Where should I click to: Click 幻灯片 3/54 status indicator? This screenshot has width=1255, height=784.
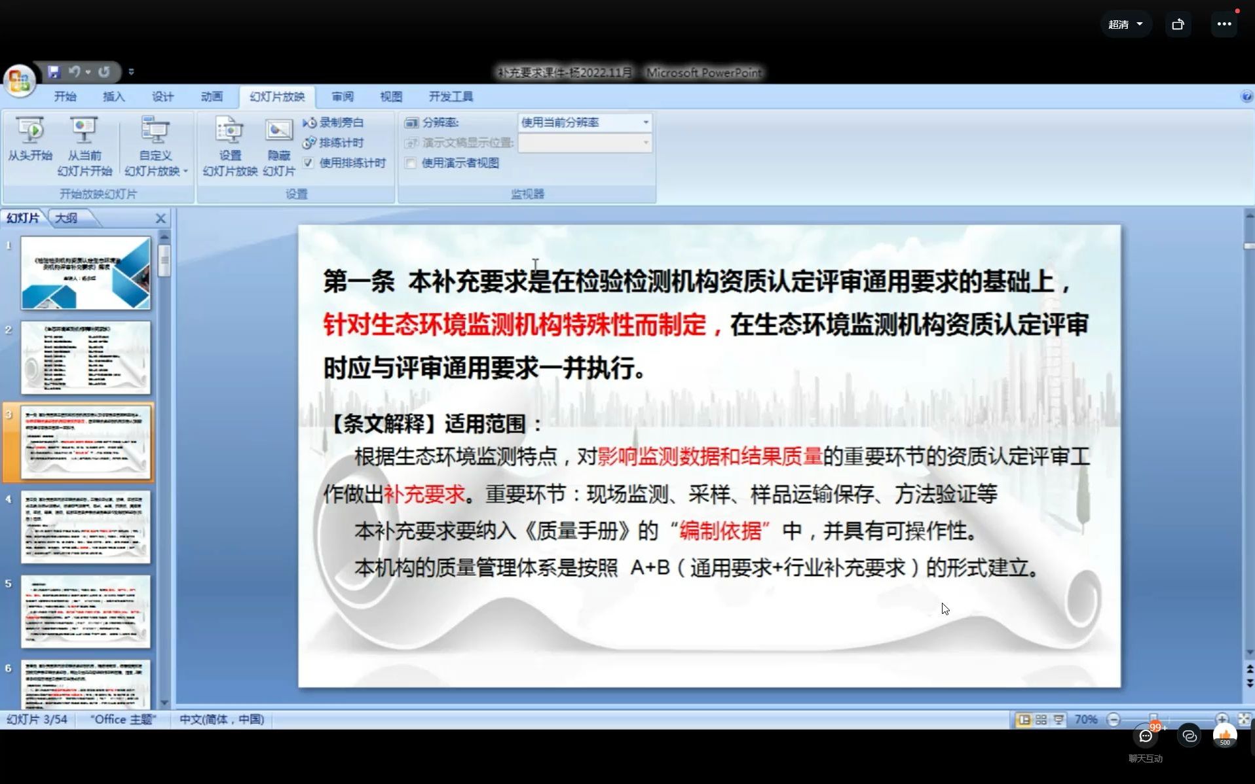pos(37,719)
